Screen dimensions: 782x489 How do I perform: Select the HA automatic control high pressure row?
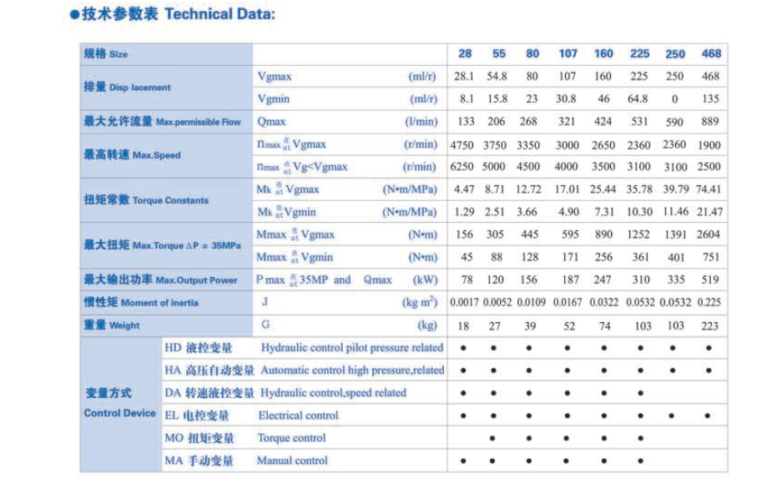click(305, 370)
